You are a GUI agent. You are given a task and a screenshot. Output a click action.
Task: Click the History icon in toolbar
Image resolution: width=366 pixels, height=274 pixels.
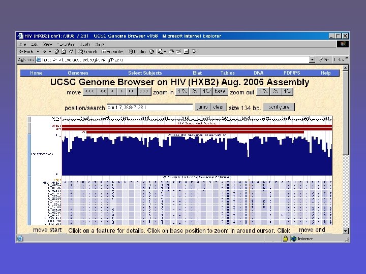click(x=151, y=51)
